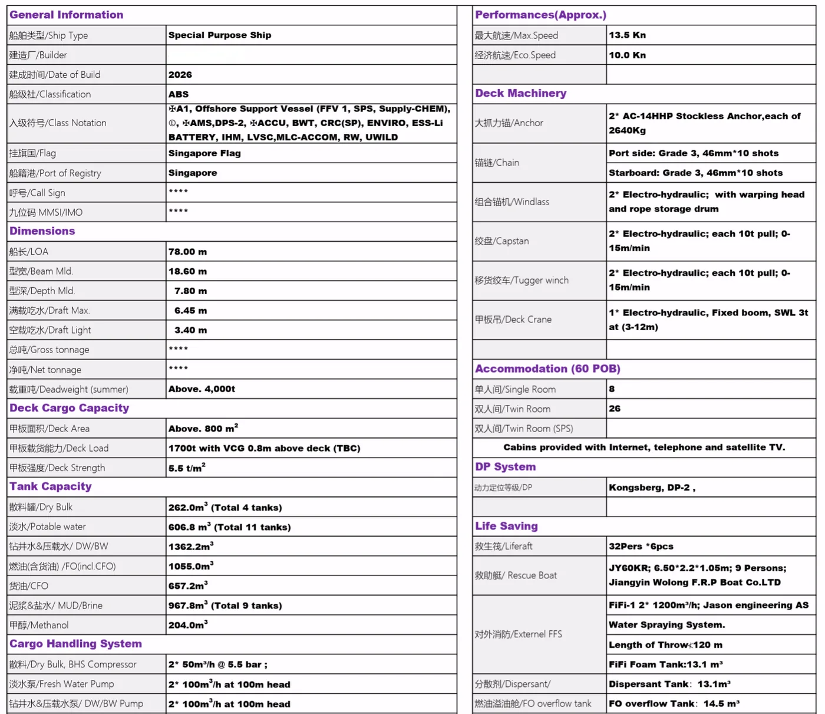The width and height of the screenshot is (825, 714).
Task: Select the Draft Light value 3.40 m
Action: pos(190,330)
